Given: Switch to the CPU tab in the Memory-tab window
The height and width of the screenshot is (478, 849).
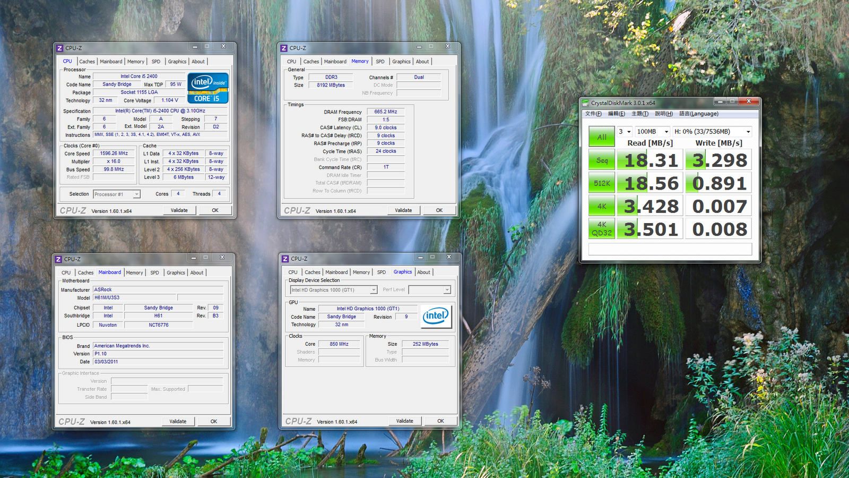Looking at the screenshot, I should coord(292,62).
